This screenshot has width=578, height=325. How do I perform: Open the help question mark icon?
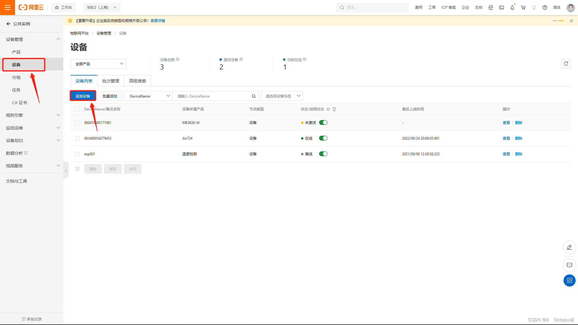click(x=545, y=8)
